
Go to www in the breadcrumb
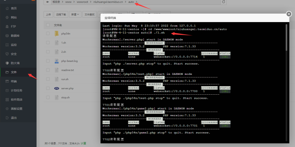pos(68,2)
